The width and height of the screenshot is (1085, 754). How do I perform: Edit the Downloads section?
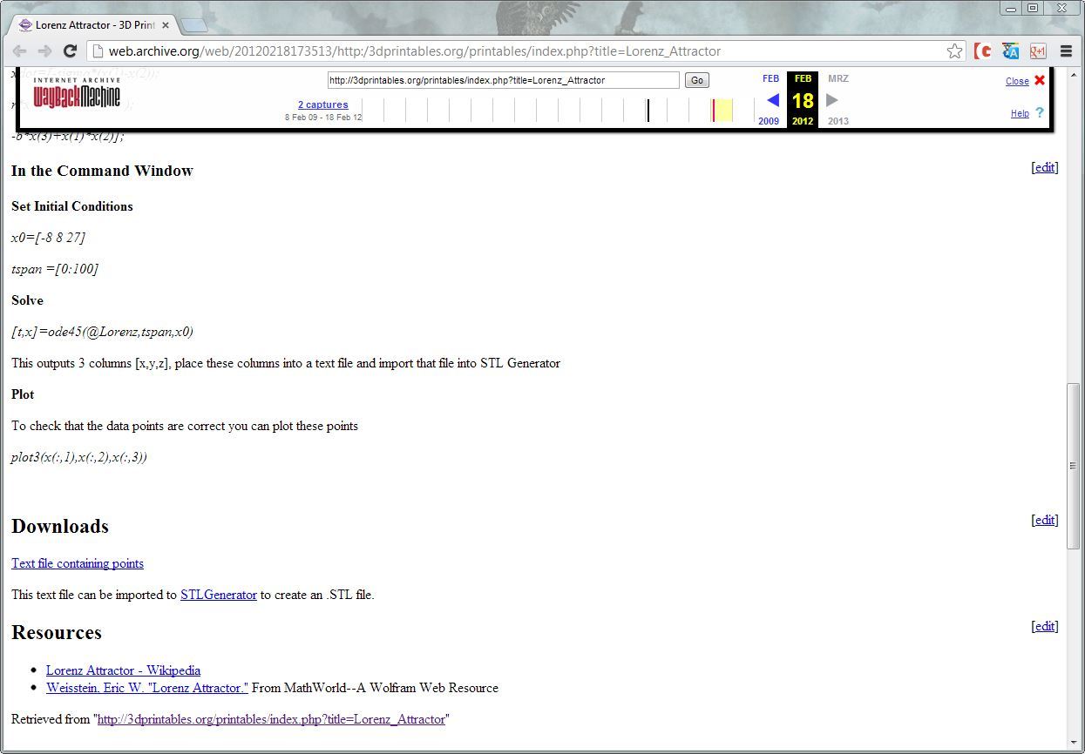[x=1045, y=520]
